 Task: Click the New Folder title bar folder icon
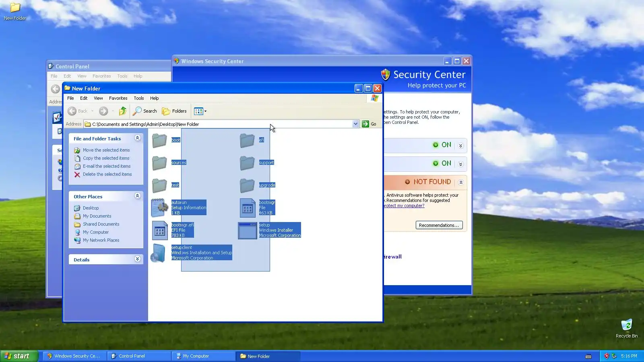pyautogui.click(x=67, y=88)
